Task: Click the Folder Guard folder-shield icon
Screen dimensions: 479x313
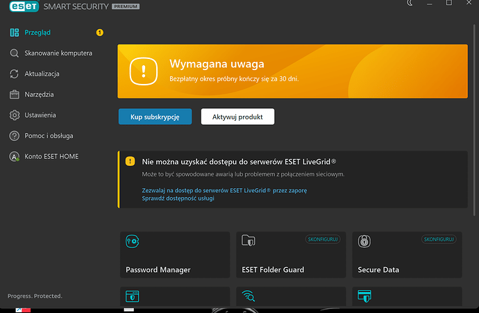Action: point(249,241)
